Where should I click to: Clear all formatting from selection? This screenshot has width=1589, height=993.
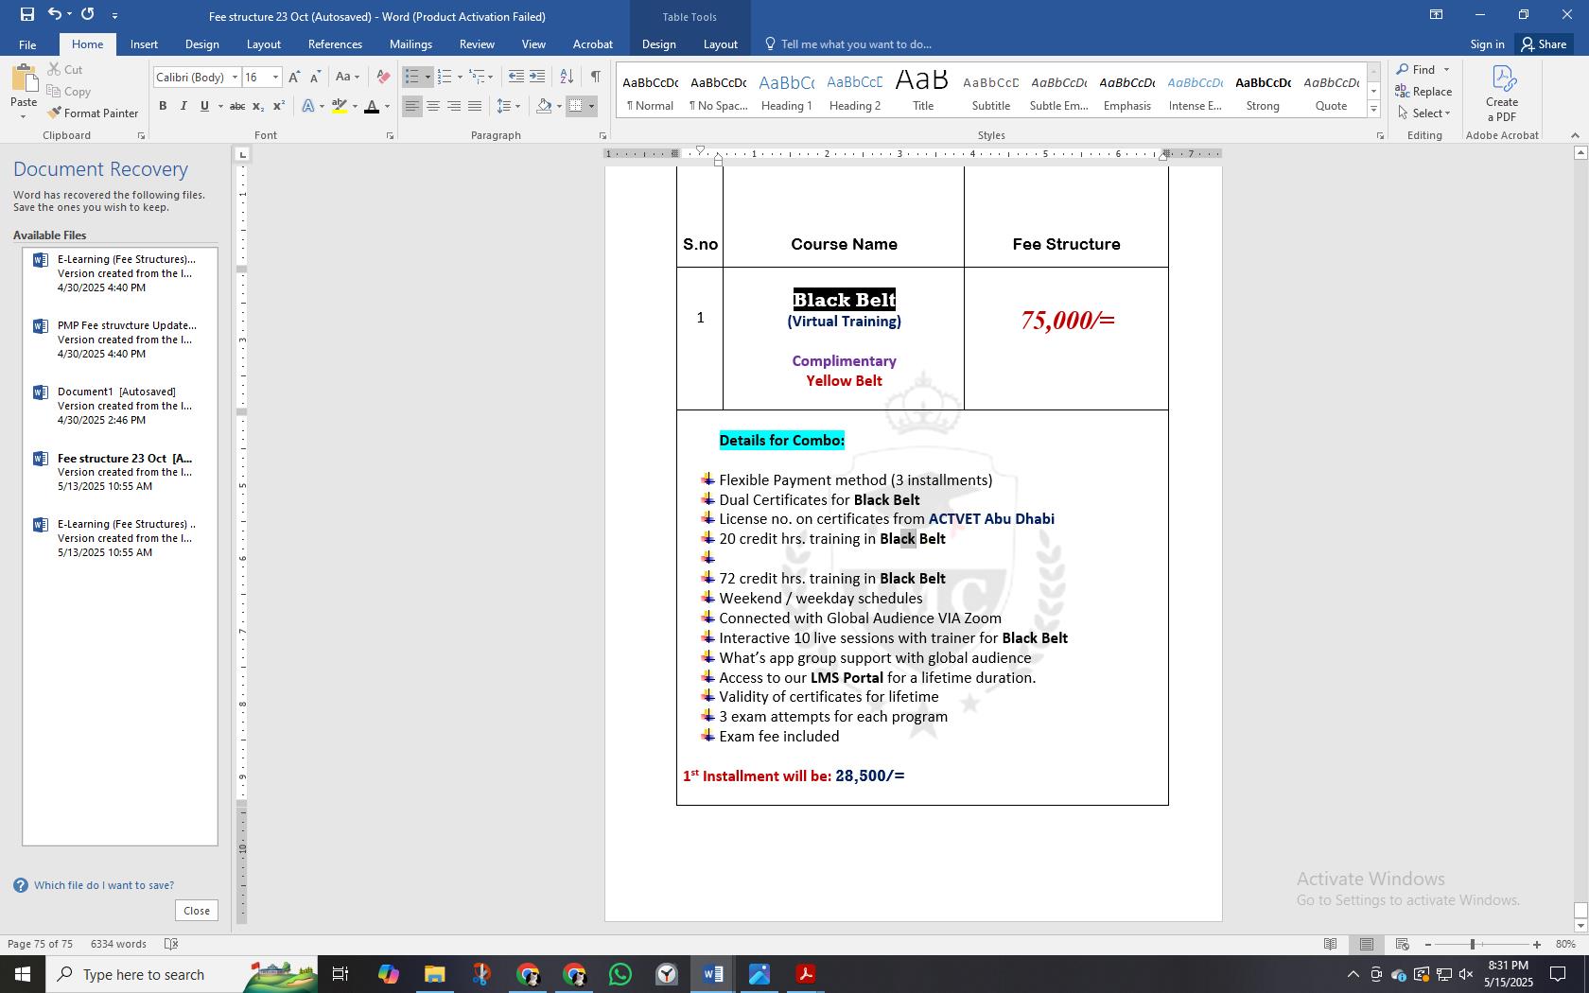[383, 78]
